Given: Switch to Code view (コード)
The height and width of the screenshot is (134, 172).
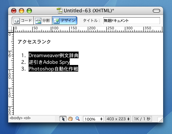Looking at the screenshot, I should coord(23,20).
